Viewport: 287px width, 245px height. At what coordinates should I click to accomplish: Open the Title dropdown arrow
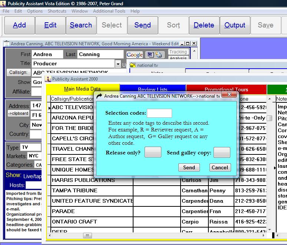click(x=118, y=64)
